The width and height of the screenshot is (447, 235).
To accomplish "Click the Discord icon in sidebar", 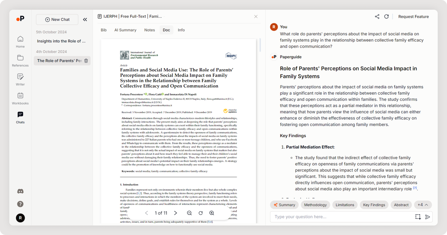I will tap(20, 191).
